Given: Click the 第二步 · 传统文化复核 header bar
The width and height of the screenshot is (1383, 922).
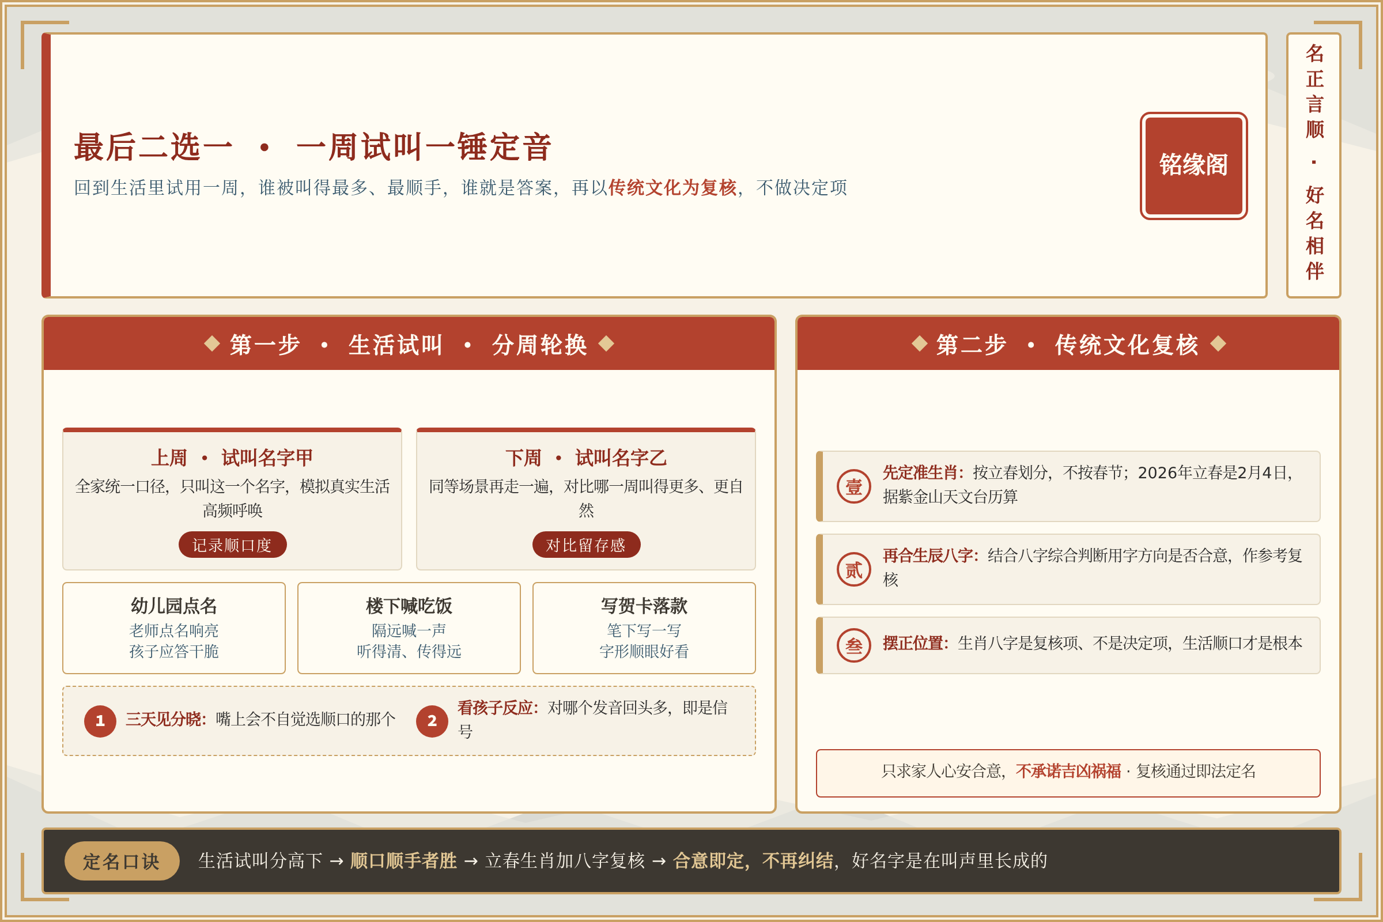Looking at the screenshot, I should coord(1068,343).
